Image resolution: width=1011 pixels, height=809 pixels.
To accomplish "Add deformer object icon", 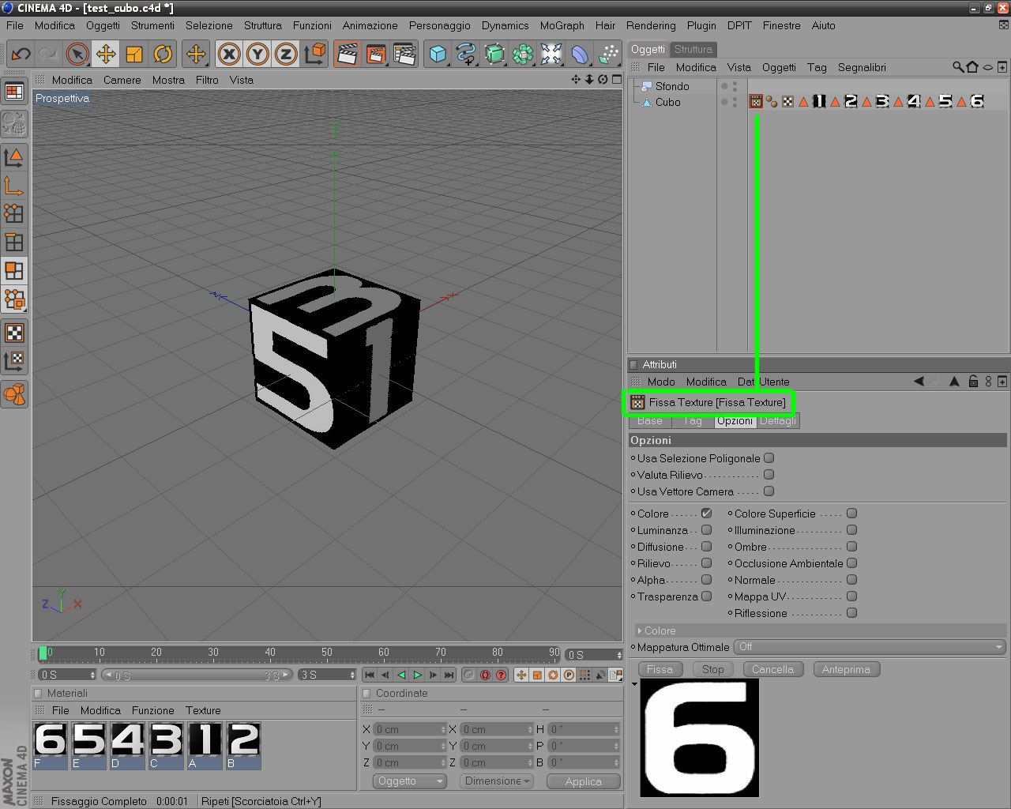I will 580,54.
